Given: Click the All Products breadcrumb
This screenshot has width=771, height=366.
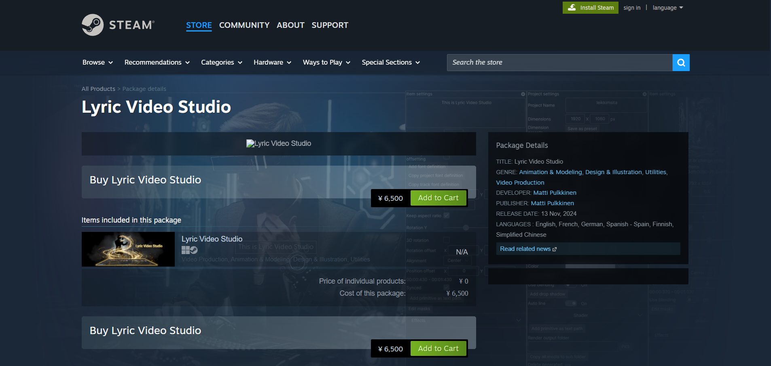Looking at the screenshot, I should (x=98, y=89).
